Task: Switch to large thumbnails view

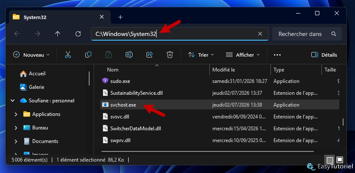Action: [x=340, y=160]
